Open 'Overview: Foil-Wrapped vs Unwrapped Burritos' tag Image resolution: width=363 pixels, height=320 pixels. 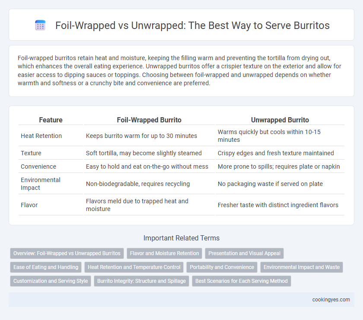click(x=67, y=253)
